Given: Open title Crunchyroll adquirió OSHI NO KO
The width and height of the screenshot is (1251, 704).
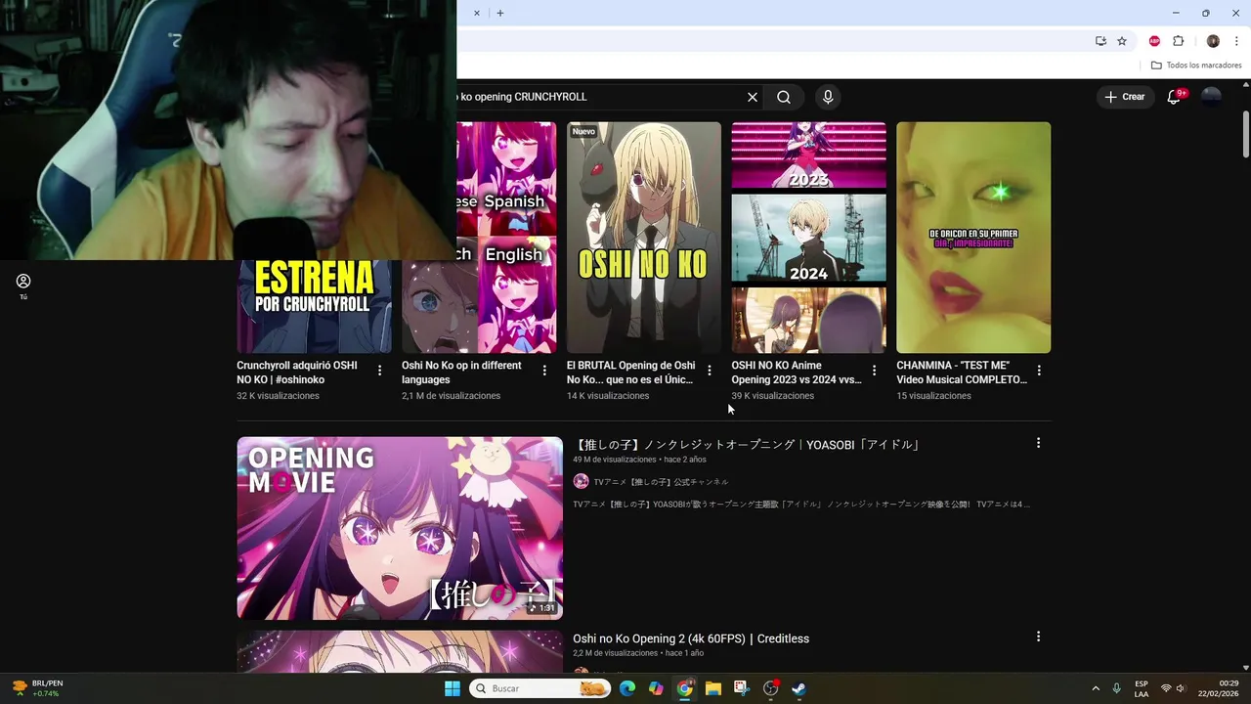Looking at the screenshot, I should tap(297, 373).
